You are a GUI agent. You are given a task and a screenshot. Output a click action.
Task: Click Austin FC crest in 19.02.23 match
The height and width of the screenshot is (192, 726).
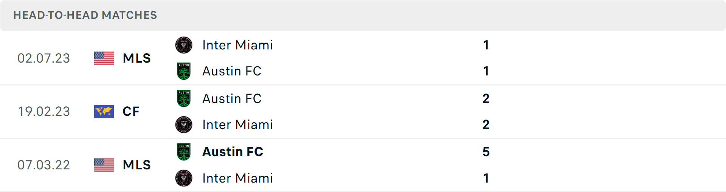(x=184, y=98)
